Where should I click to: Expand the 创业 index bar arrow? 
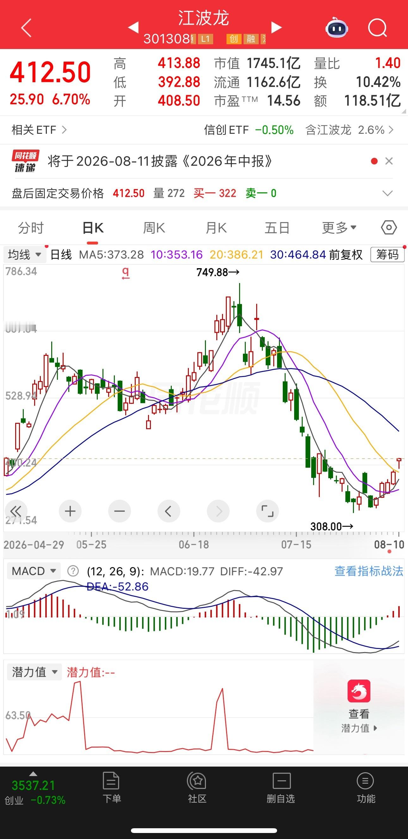coord(33,774)
